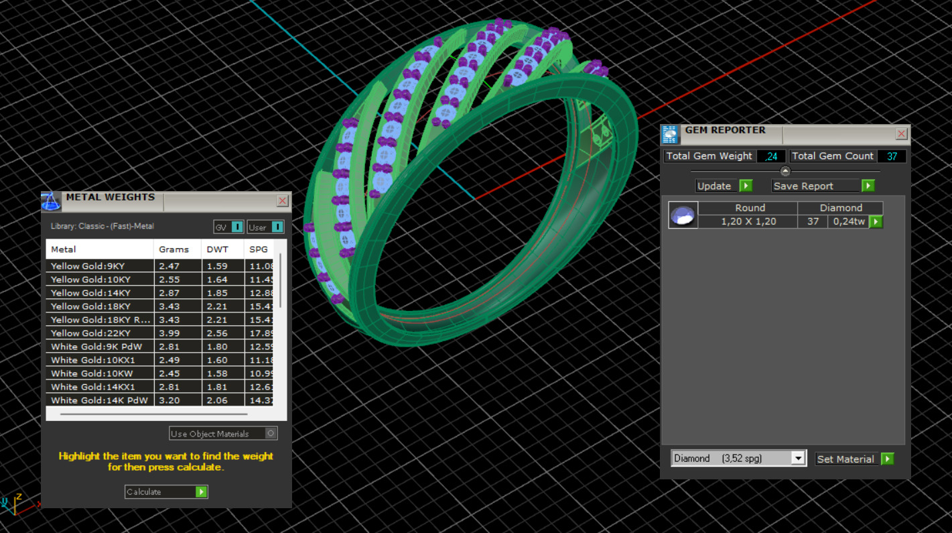Select the Yellow Gold:22KY row
Viewport: 952px width, 533px height.
coord(159,333)
